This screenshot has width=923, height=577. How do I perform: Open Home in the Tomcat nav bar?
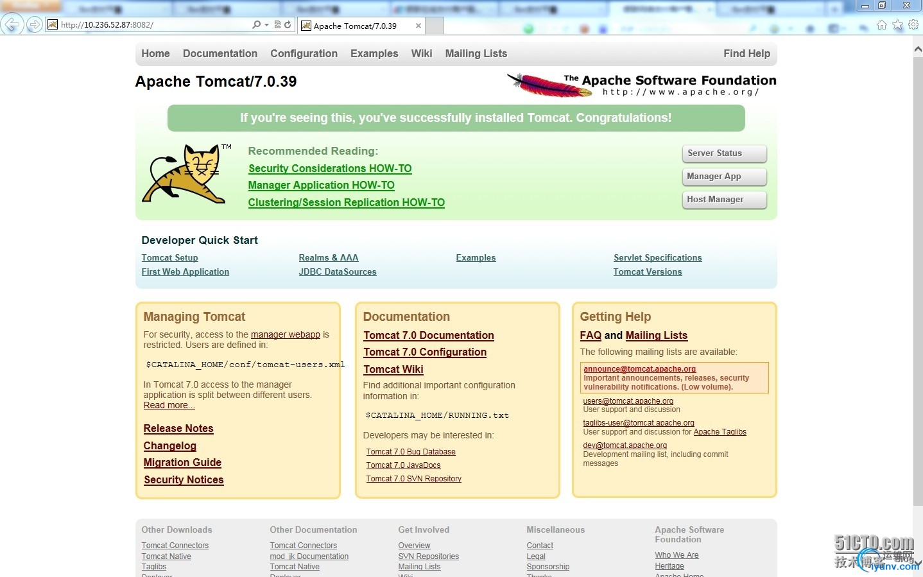point(155,53)
